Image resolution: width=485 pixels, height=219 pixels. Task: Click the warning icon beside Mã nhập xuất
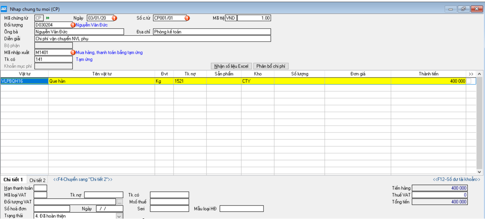pos(73,53)
